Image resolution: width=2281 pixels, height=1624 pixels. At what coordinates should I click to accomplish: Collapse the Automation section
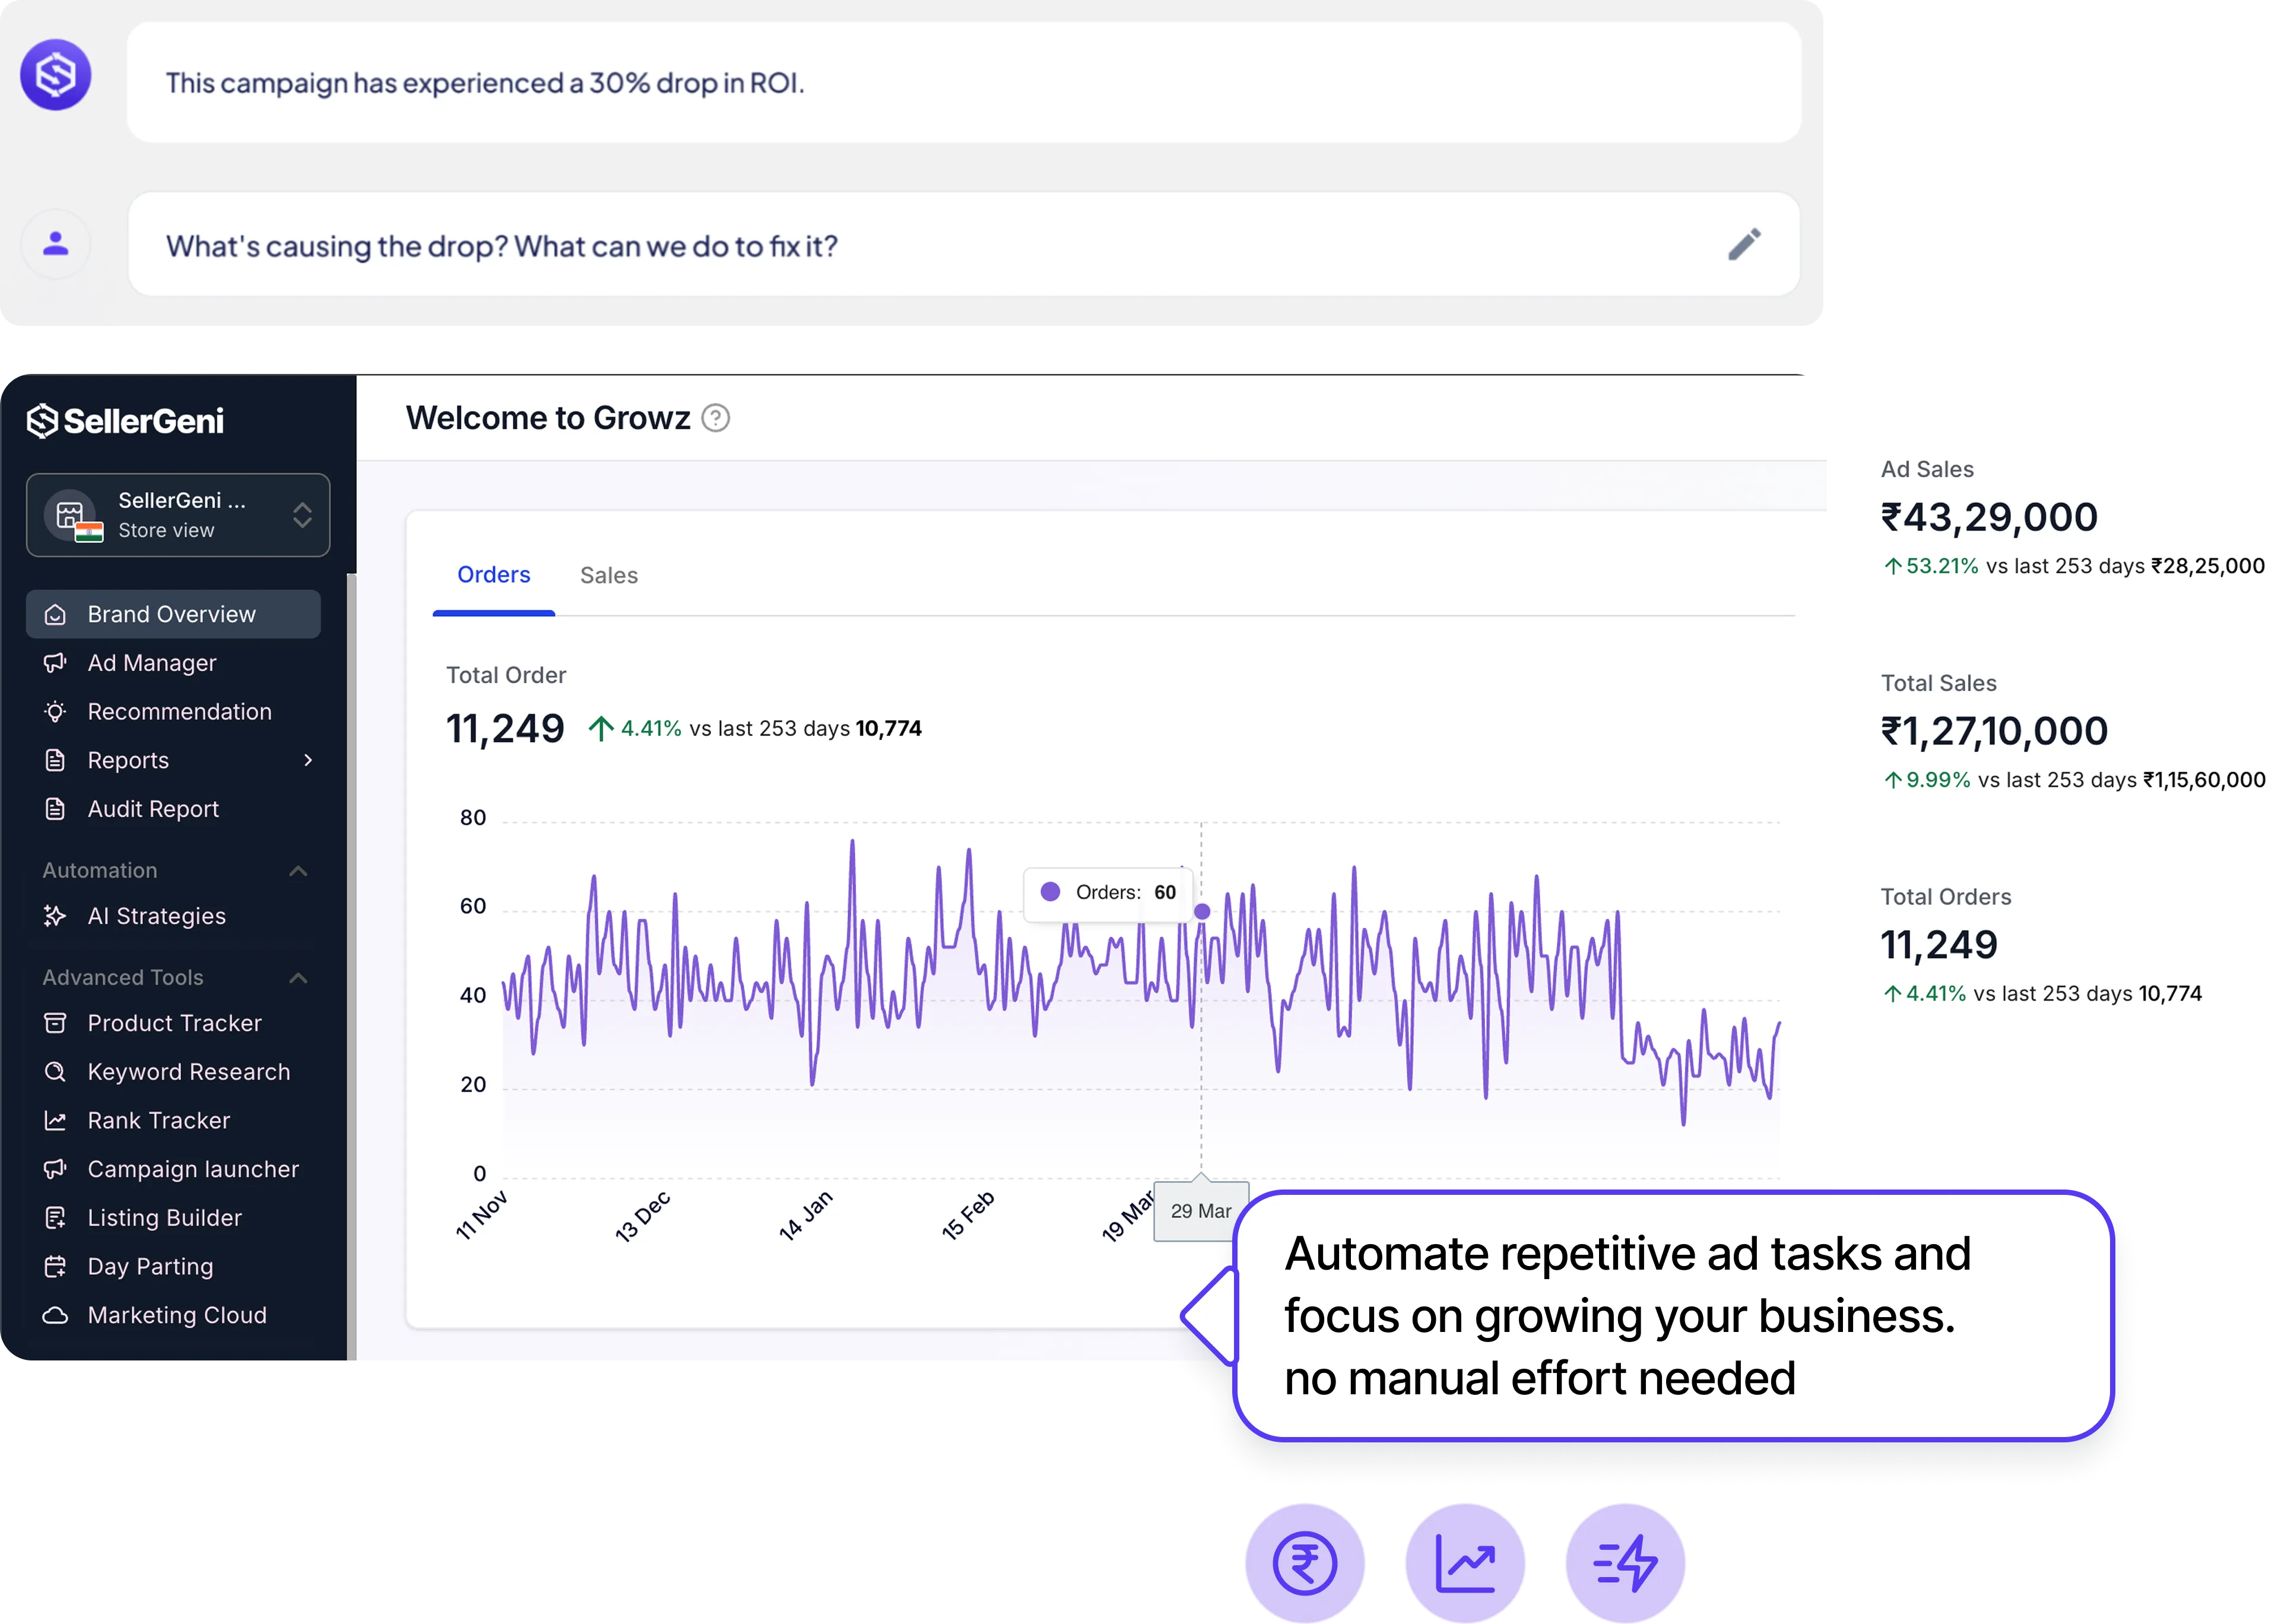pyautogui.click(x=298, y=870)
